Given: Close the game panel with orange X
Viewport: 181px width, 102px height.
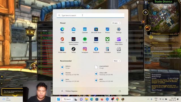Looking at the screenshot, I should [143, 22].
